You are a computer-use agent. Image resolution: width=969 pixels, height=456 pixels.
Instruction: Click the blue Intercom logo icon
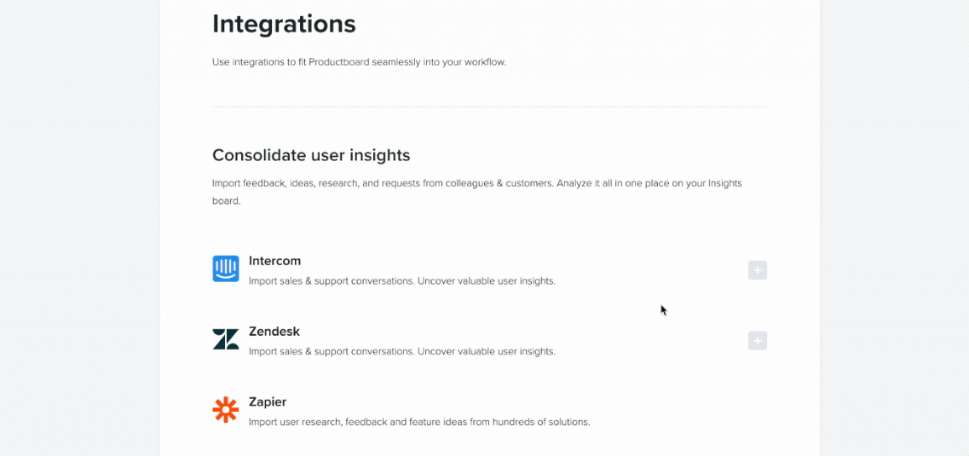click(226, 268)
